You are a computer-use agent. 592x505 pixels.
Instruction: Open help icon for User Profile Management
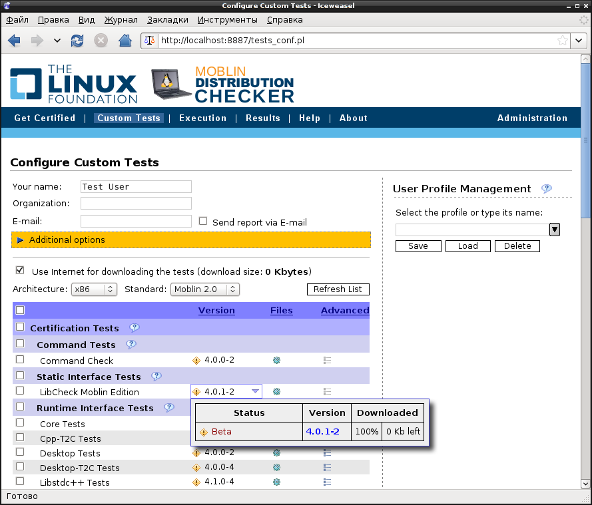[x=546, y=188]
